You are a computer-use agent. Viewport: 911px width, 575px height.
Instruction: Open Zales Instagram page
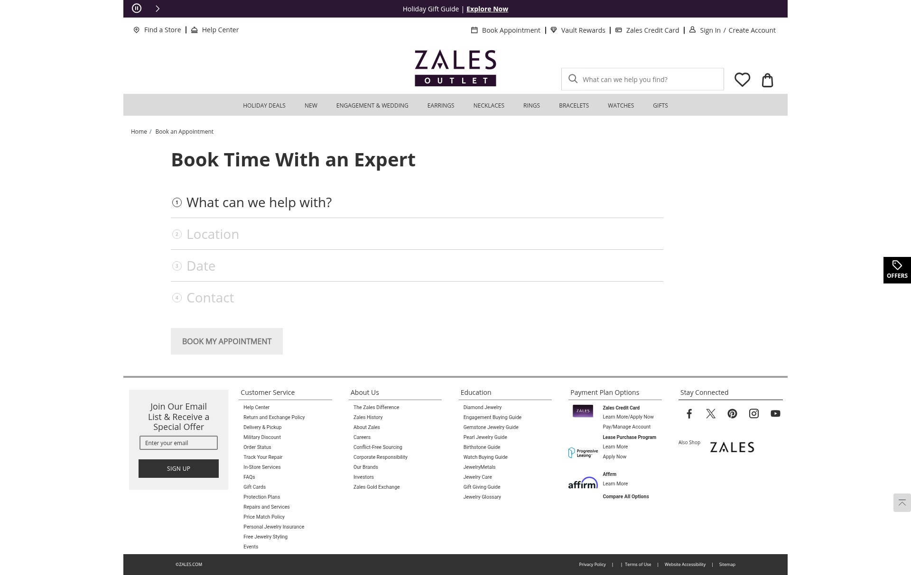pyautogui.click(x=754, y=413)
